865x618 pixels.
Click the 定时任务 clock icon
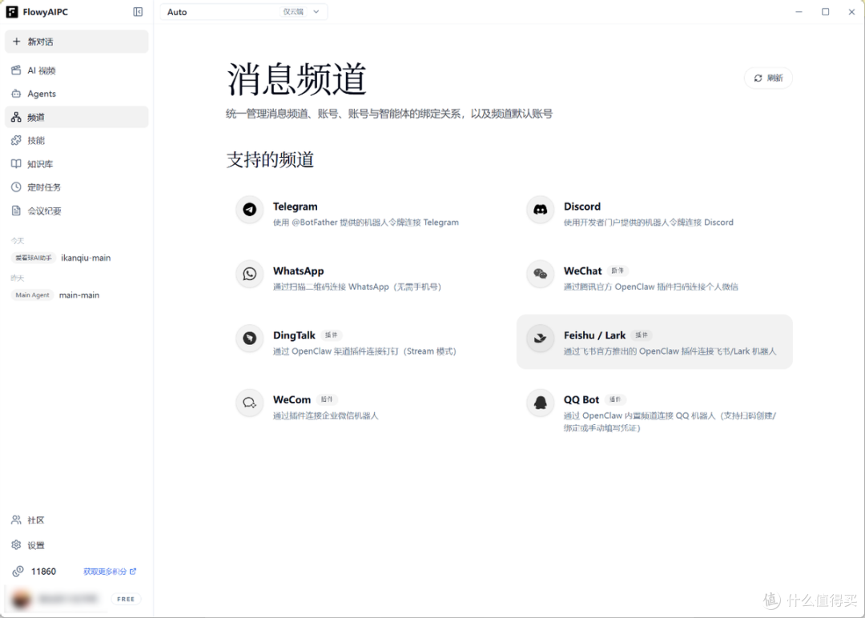(16, 187)
